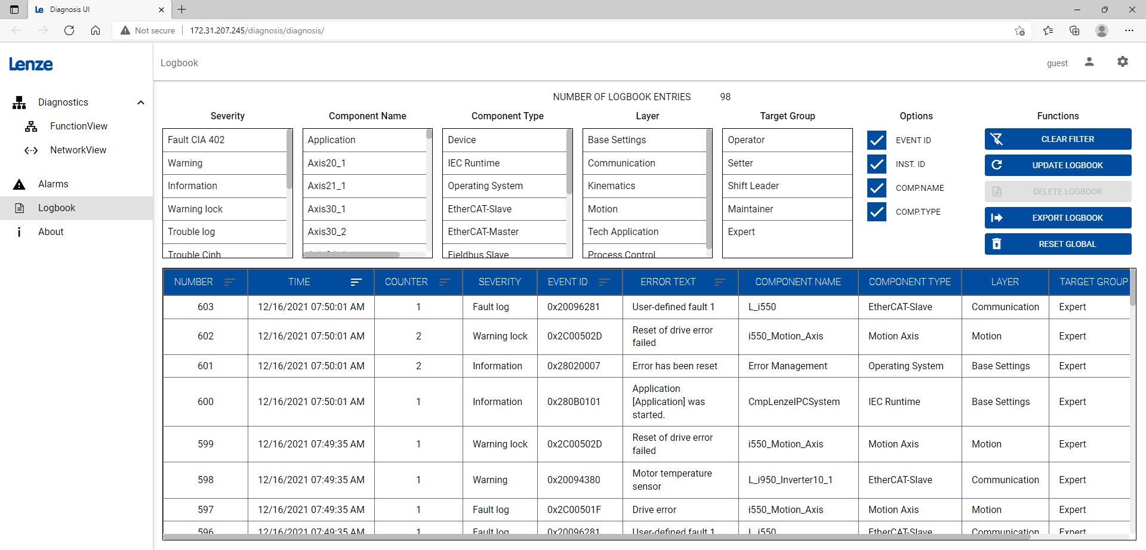This screenshot has width=1146, height=550.
Task: Click the sort icon in COUNTER column
Action: coord(444,282)
